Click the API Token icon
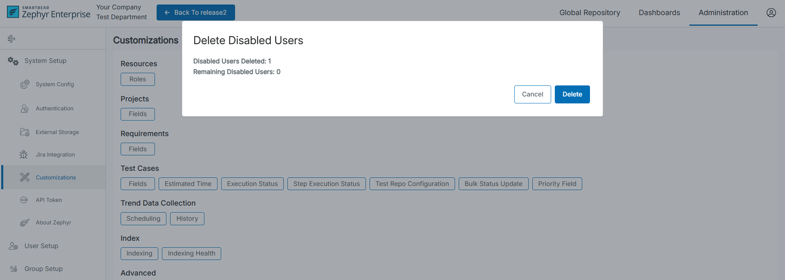The image size is (785, 280). tap(24, 200)
